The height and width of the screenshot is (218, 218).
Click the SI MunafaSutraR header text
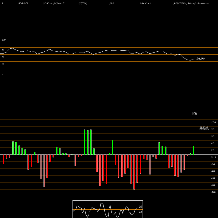pyautogui.click(x=54, y=3)
